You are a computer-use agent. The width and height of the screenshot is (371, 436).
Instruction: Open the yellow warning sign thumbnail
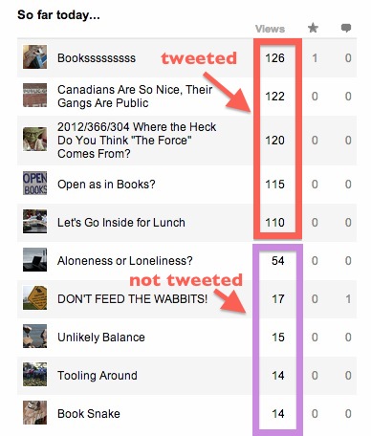(x=34, y=298)
